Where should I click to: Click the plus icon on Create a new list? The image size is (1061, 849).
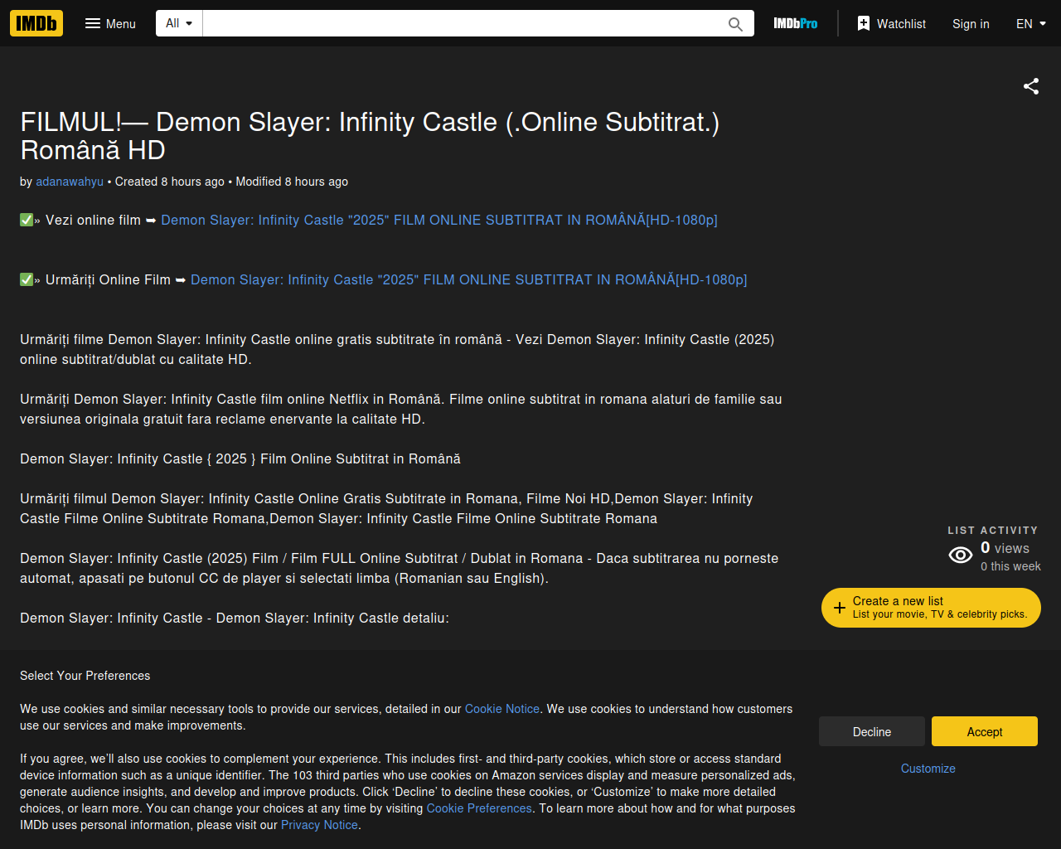coord(840,608)
